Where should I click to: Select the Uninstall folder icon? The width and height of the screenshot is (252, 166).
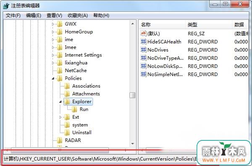67,132
